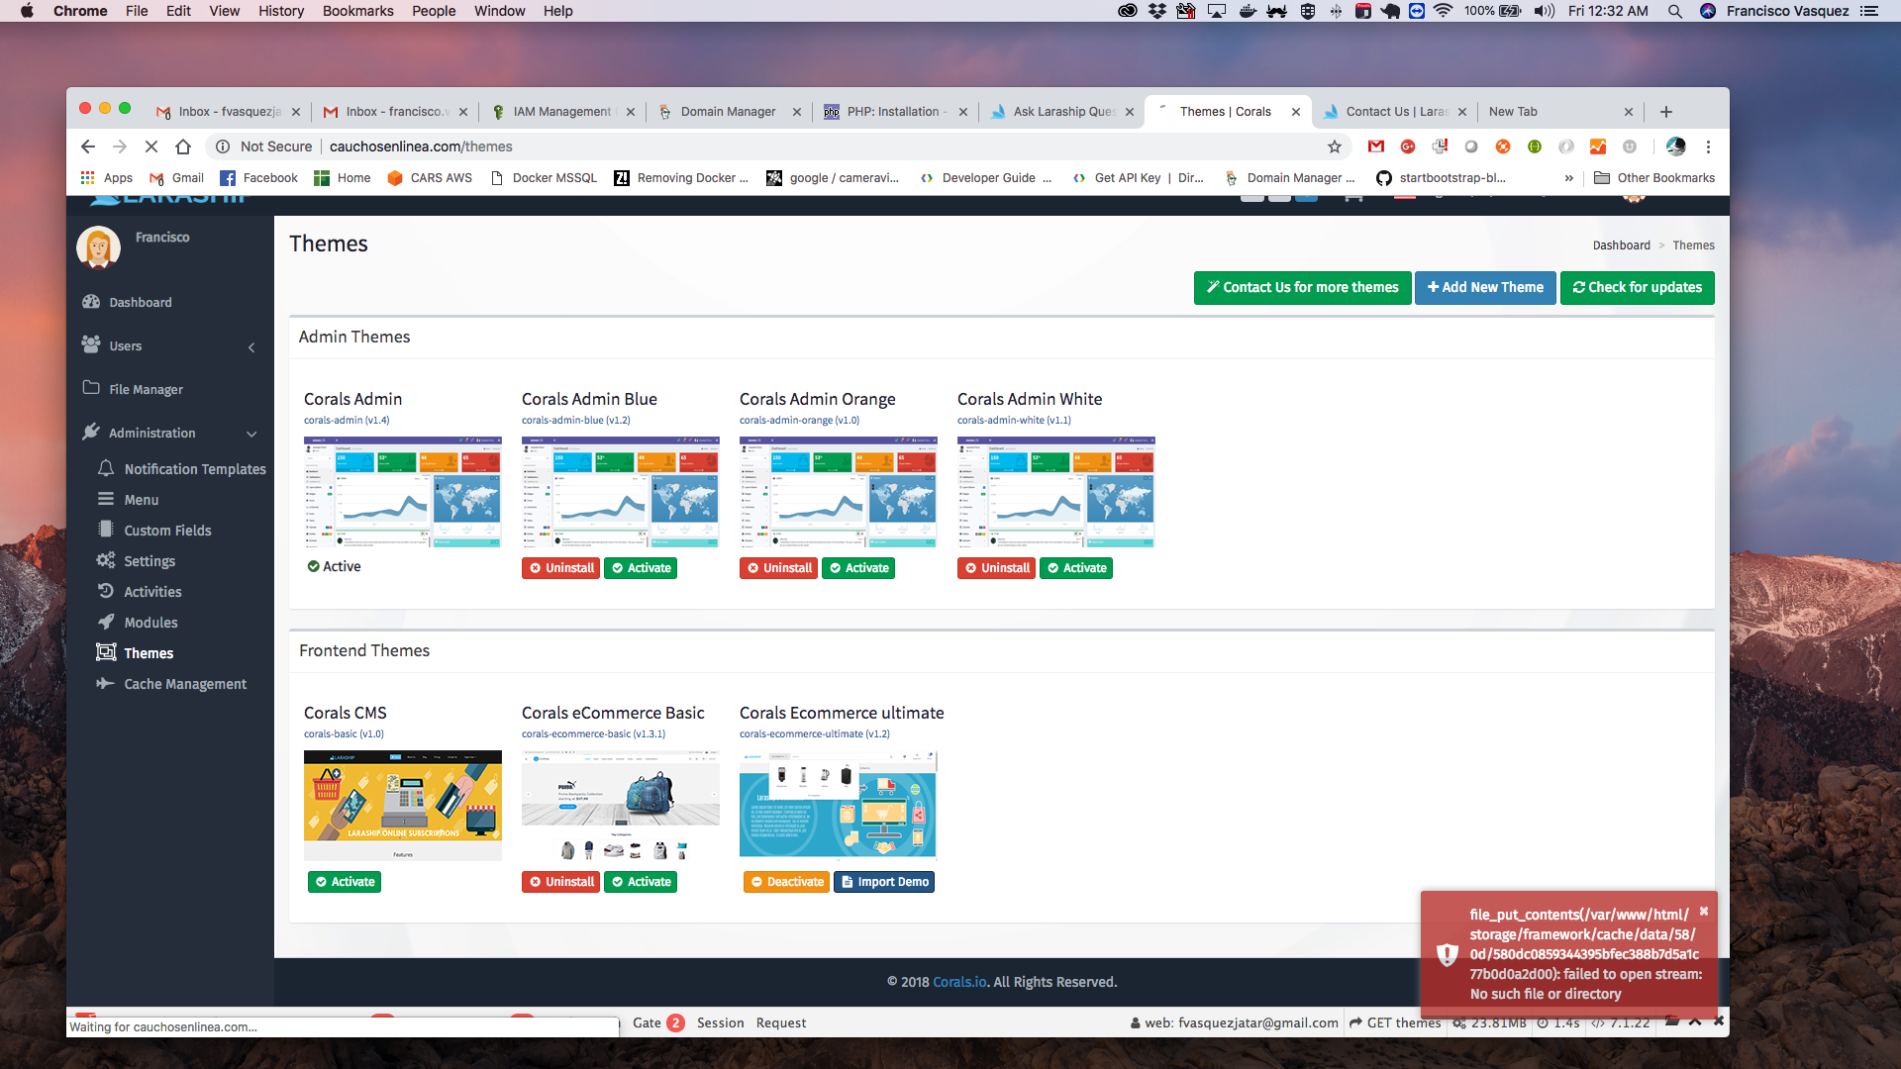Viewport: 1901px width, 1069px height.
Task: Open Other Bookmarks folder
Action: point(1654,178)
